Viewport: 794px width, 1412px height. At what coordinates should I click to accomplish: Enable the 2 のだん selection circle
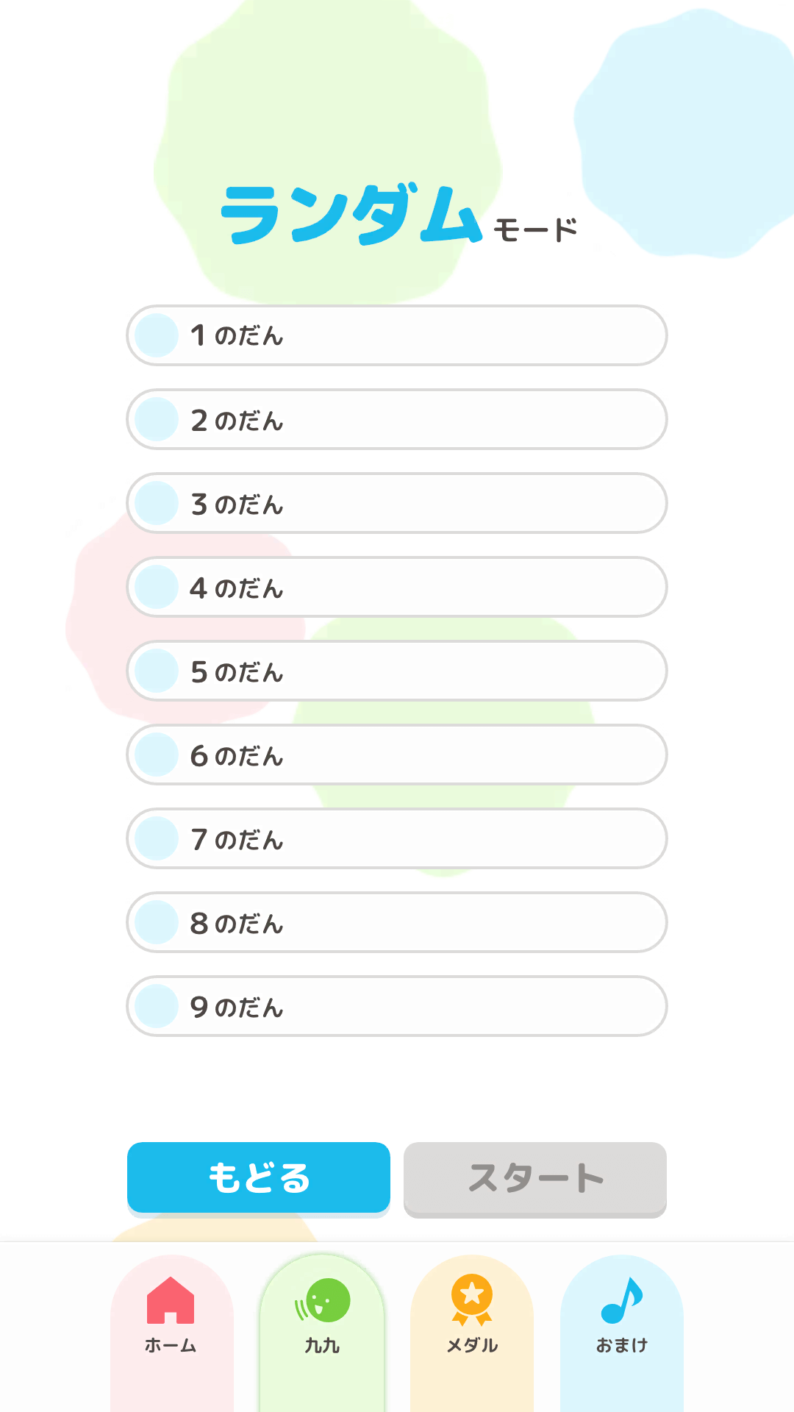(157, 419)
